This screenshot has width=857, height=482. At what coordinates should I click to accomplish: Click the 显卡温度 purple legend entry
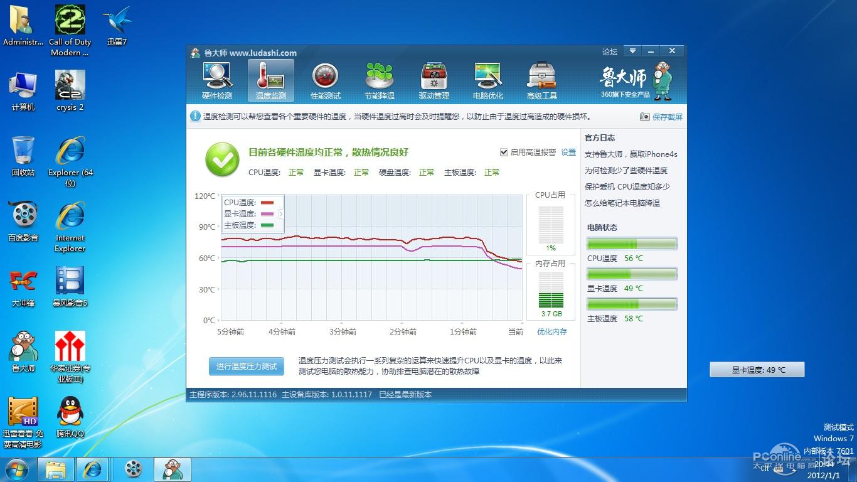(x=250, y=214)
